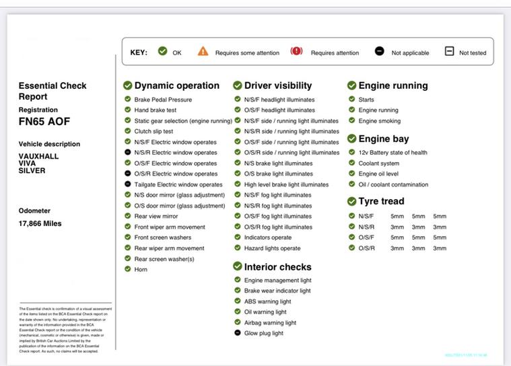This screenshot has height=366, width=511.
Task: Click the green tick beside Dynamic operation heading
Action: (x=128, y=85)
